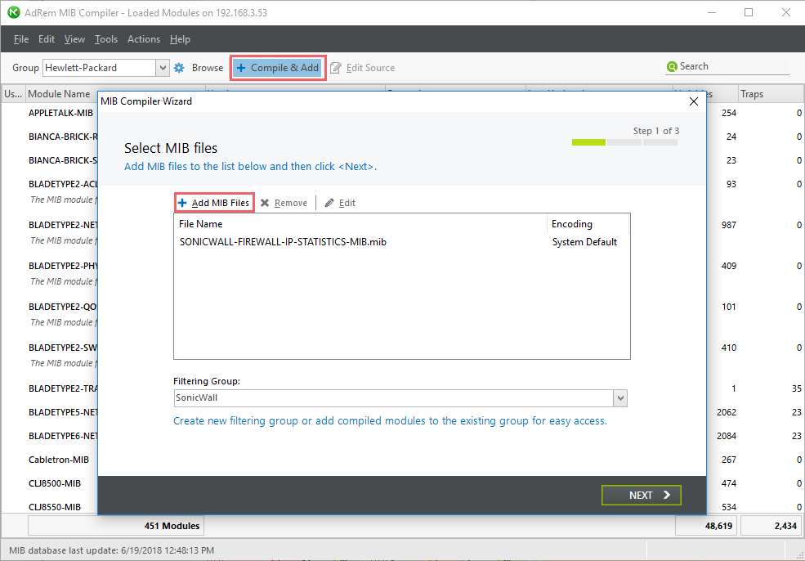Click the NEXT button
This screenshot has height=561, width=805.
pos(641,495)
